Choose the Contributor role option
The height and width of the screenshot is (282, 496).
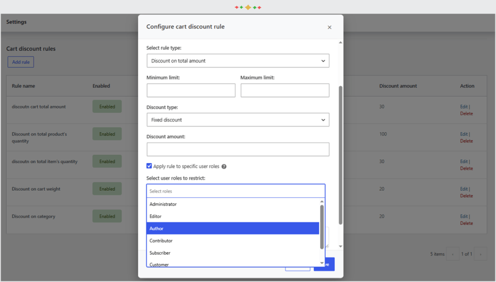click(x=233, y=241)
